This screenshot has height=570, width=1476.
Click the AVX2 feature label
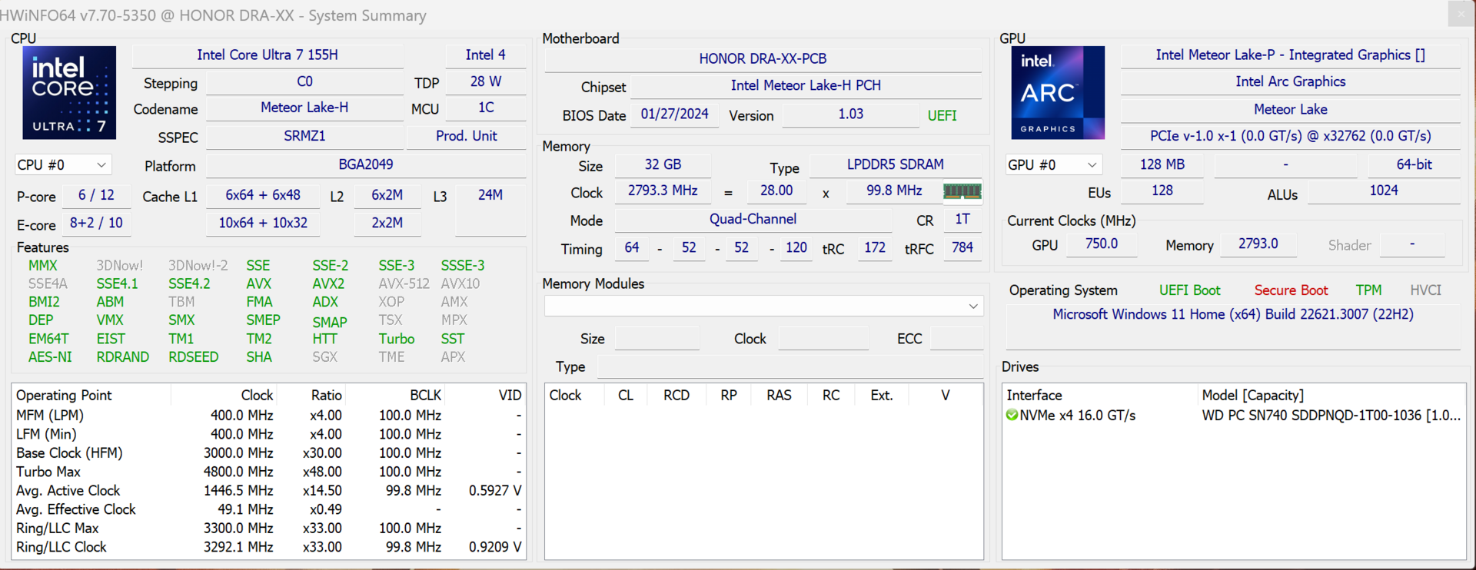coord(329,284)
